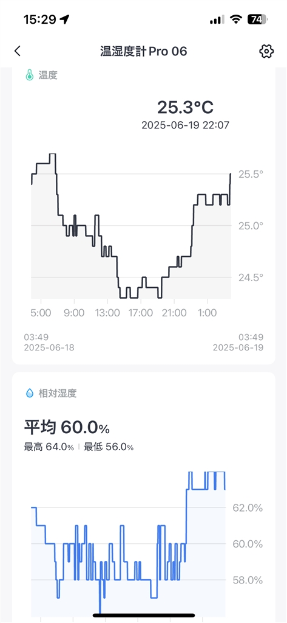Tap the Wi-Fi status icon
The image size is (287, 623).
[x=237, y=19]
